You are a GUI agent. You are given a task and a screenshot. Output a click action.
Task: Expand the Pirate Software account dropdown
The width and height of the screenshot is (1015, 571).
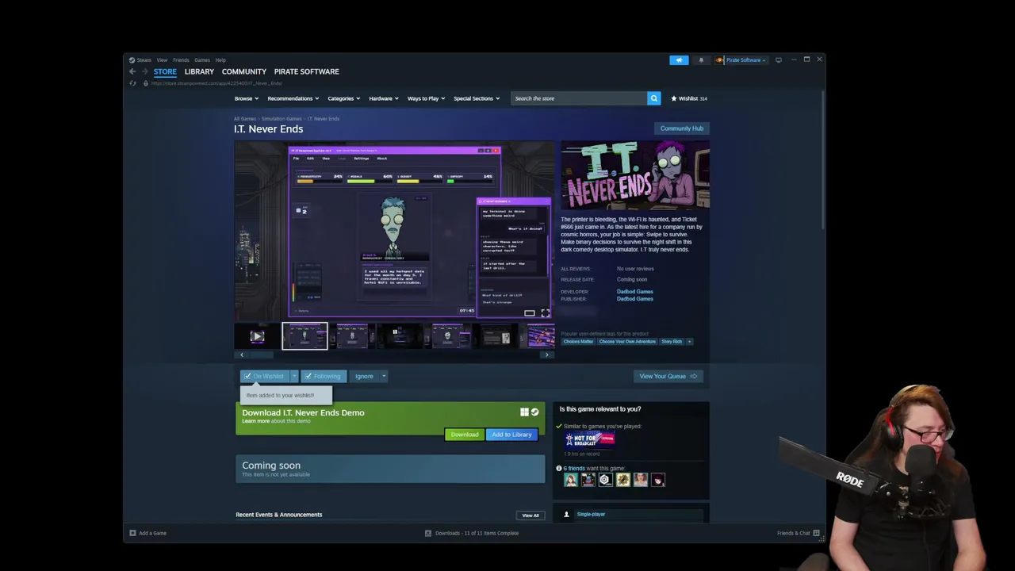745,60
